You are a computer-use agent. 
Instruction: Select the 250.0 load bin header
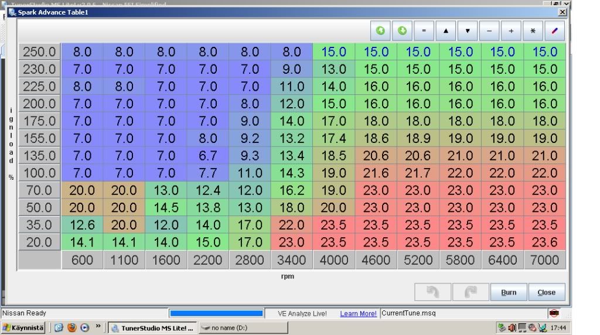coord(39,52)
